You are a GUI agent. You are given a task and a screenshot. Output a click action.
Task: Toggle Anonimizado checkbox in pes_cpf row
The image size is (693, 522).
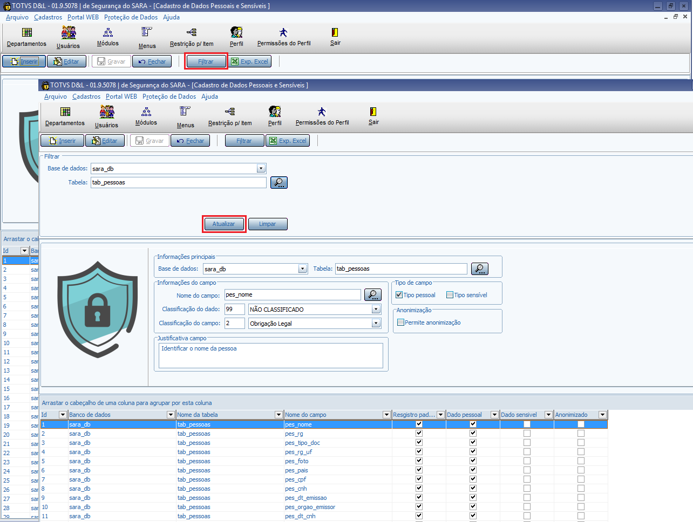point(581,479)
